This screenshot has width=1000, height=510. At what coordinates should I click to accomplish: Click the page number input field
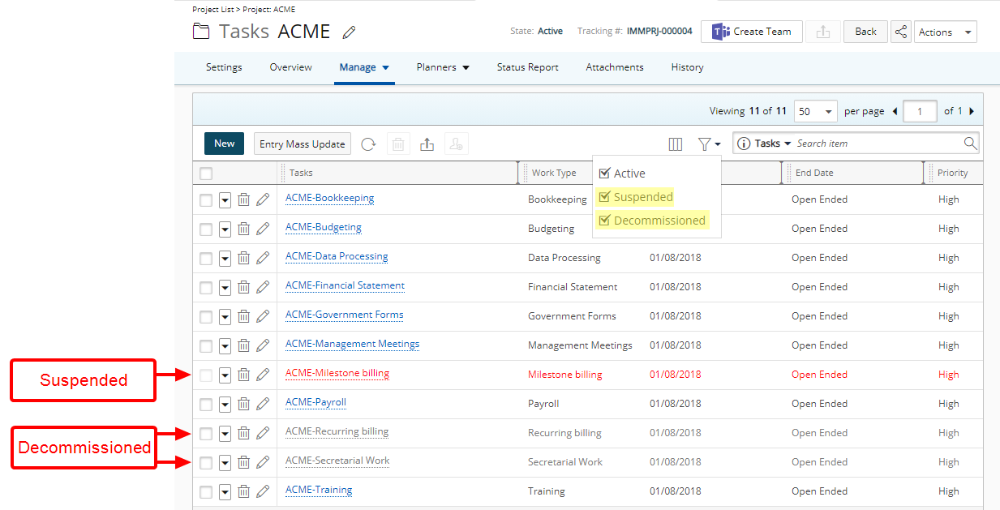pos(921,111)
